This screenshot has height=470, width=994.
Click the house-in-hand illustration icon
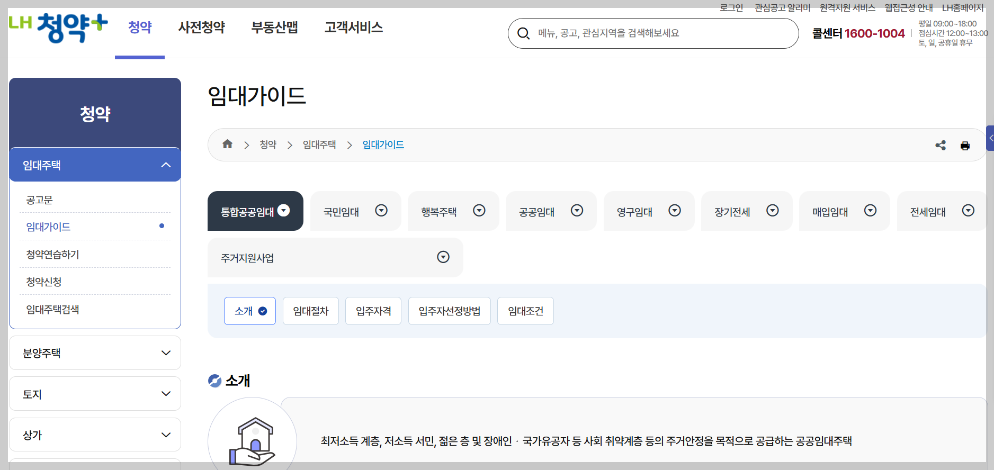coord(252,441)
